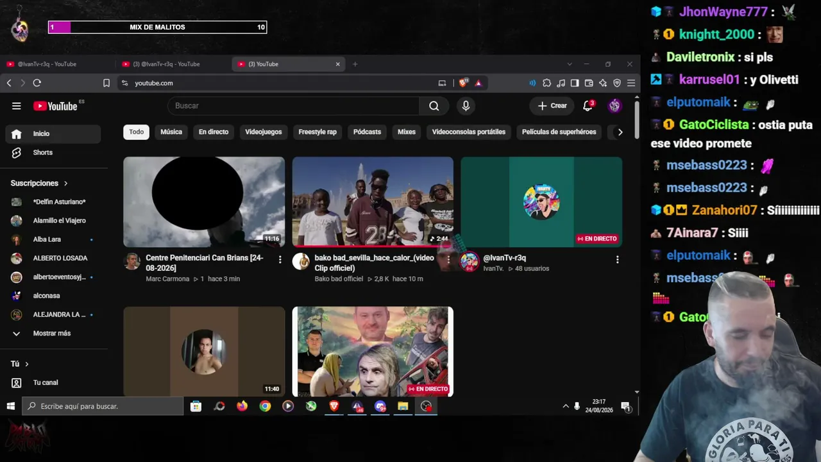Open a new browser tab
Image resolution: width=821 pixels, height=462 pixels.
(x=355, y=64)
